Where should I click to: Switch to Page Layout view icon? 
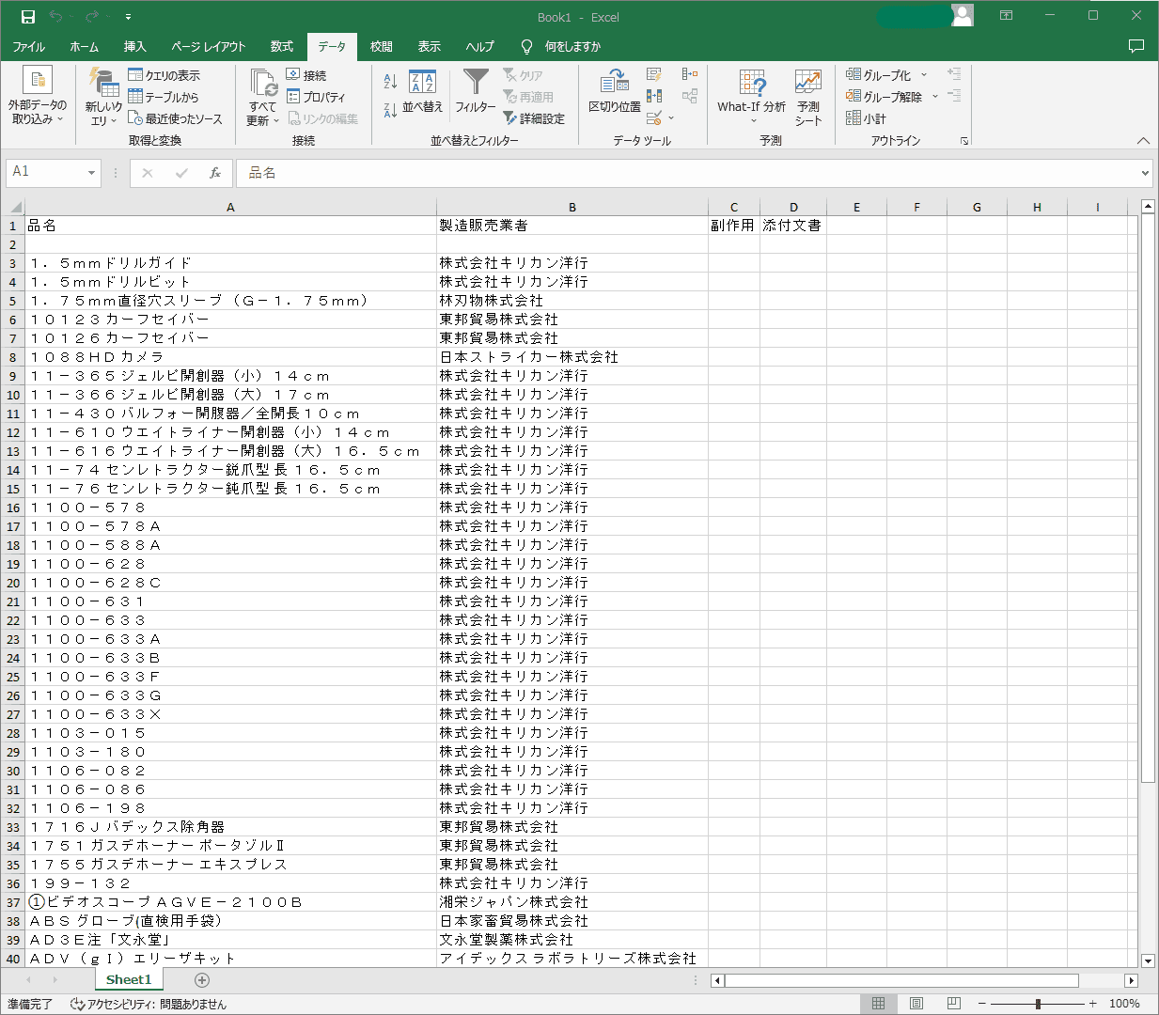pos(916,1004)
